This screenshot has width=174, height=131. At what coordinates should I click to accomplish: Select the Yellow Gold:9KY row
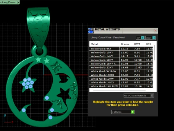tap(121, 49)
